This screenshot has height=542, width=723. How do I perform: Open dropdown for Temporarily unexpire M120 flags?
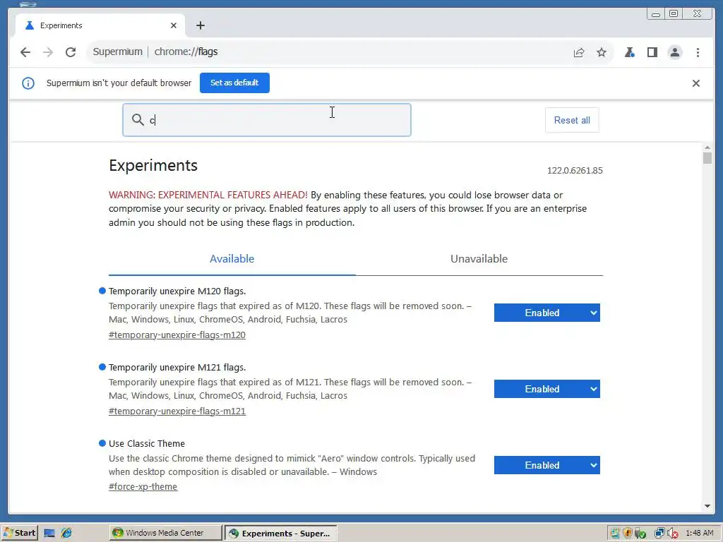pyautogui.click(x=547, y=313)
